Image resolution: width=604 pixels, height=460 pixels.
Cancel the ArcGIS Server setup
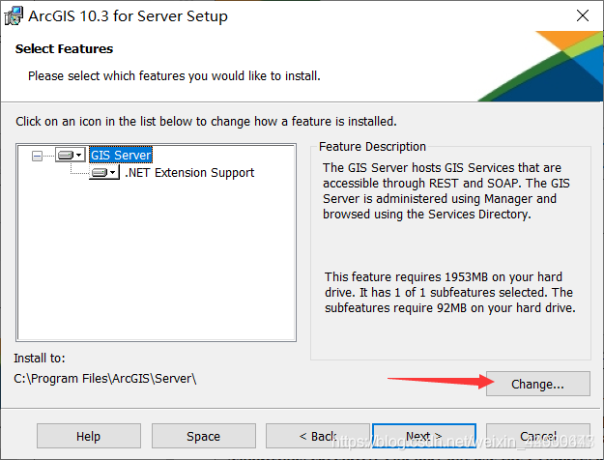point(537,436)
